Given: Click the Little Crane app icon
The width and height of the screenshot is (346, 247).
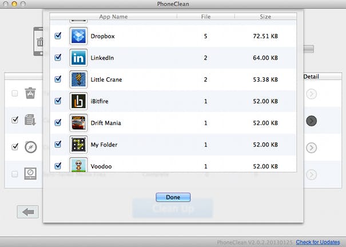Looking at the screenshot, I should 78,79.
